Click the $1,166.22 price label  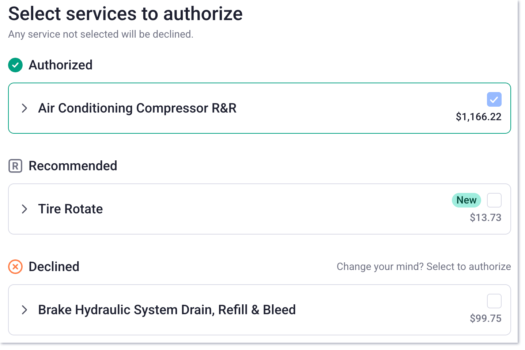tap(478, 117)
